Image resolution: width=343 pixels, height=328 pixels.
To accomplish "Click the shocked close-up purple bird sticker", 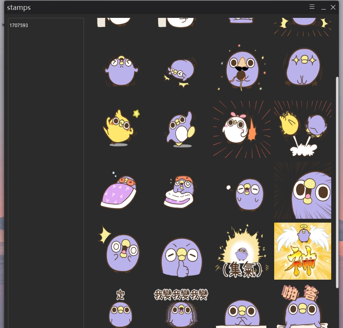I will point(303,190).
